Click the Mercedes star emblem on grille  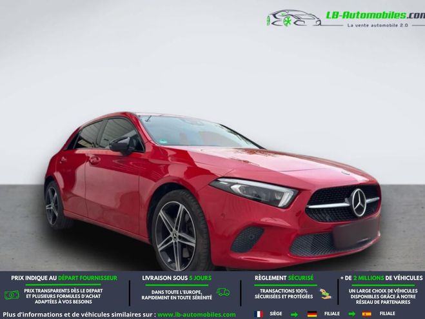tap(359, 203)
